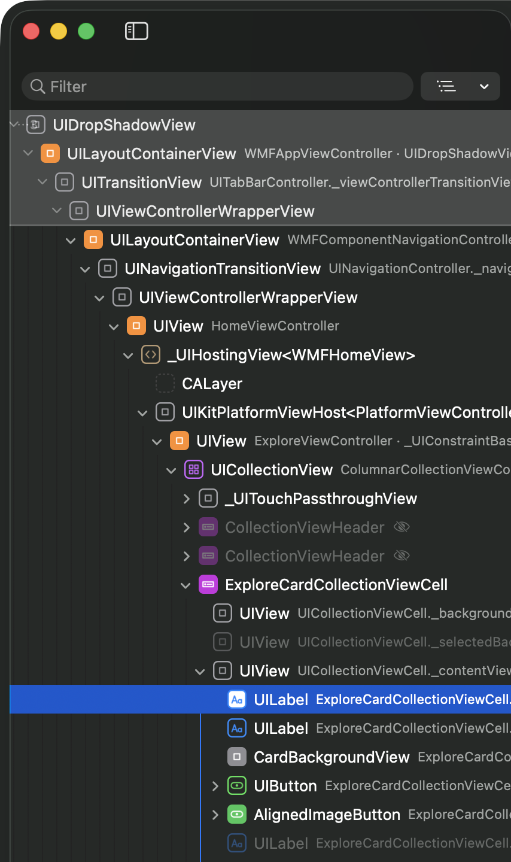Collapse the UINavigationTransitionView row
The height and width of the screenshot is (862, 511).
coord(85,269)
